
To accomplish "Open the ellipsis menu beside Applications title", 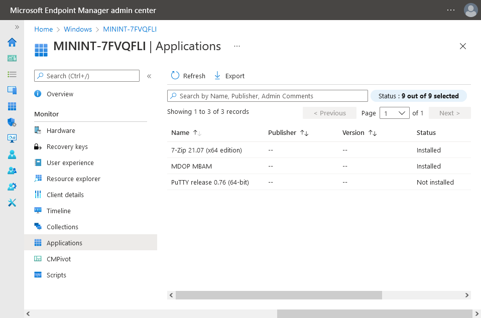I will coord(237,46).
